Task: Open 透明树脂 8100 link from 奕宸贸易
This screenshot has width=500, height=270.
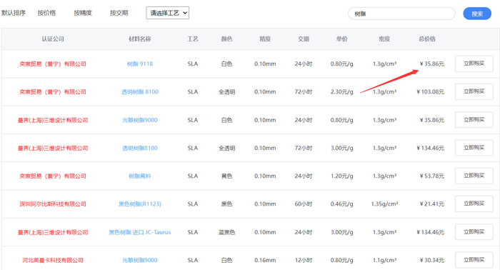Action: pyautogui.click(x=140, y=92)
